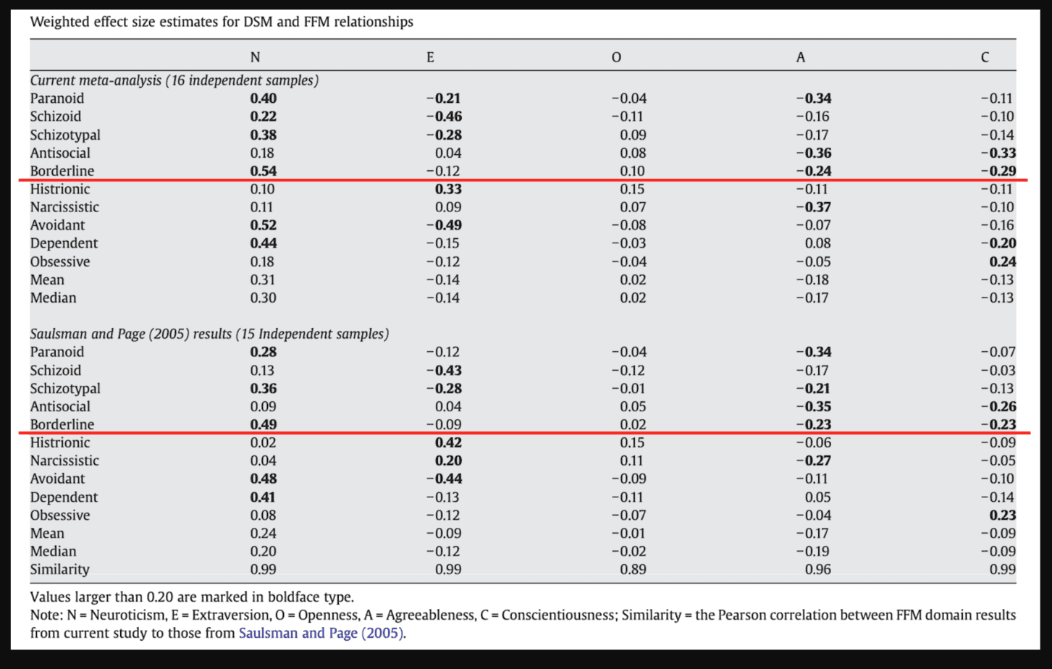Click the N column header

point(255,57)
